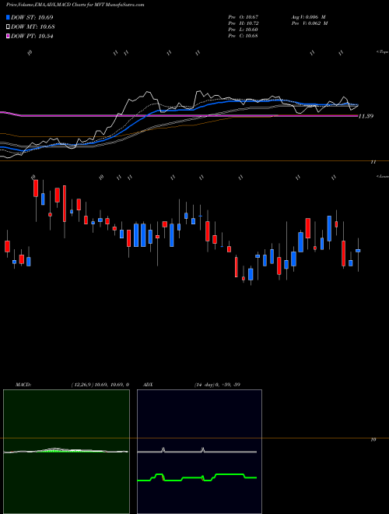The width and height of the screenshot is (389, 514).
Task: Click the MACD parameters '(12,26,9) 10.69, 10.69, 0'
Action: point(100,385)
